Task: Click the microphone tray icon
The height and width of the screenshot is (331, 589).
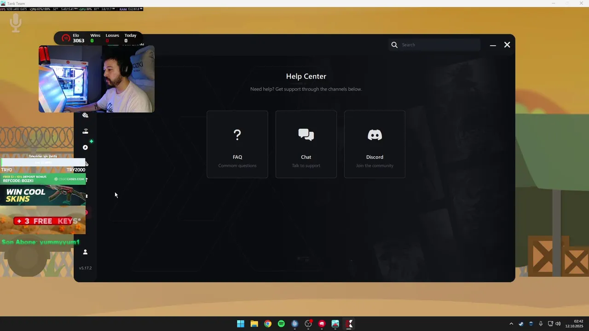Action: click(x=541, y=324)
